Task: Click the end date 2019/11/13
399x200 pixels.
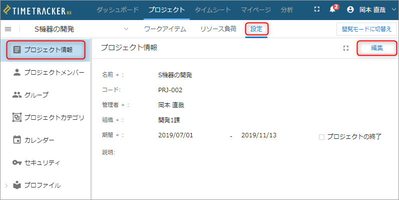Action: (x=259, y=135)
